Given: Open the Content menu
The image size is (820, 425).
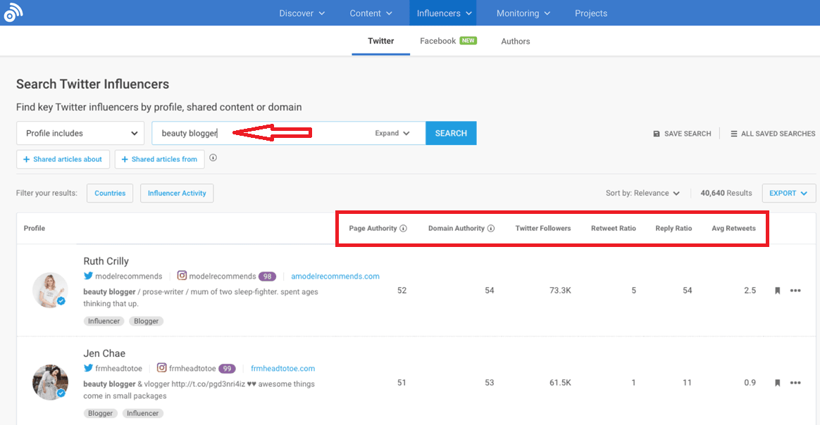Looking at the screenshot, I should (371, 13).
